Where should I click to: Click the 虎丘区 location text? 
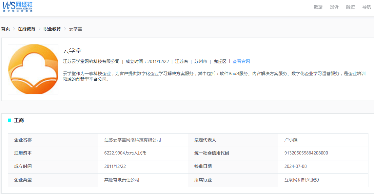(x=220, y=61)
